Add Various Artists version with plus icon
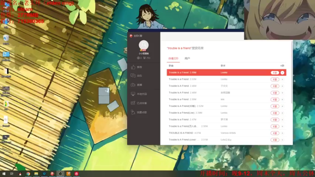The width and height of the screenshot is (315, 177). (x=282, y=133)
